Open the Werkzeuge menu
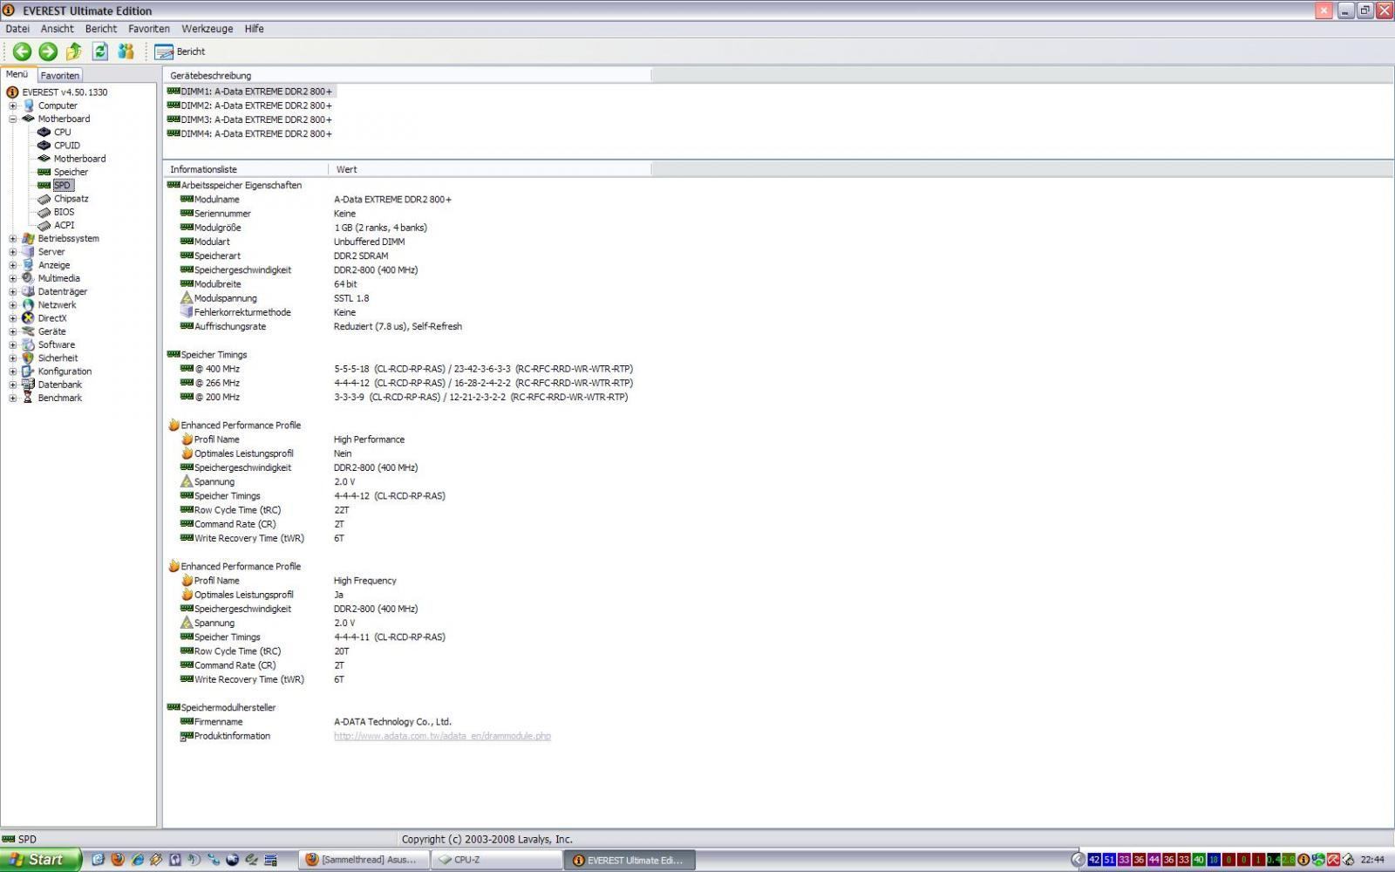The width and height of the screenshot is (1395, 872). tap(208, 29)
